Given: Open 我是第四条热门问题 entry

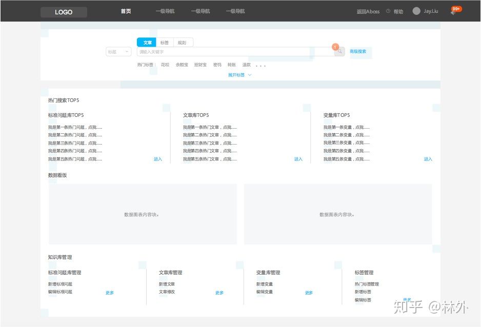Looking at the screenshot, I should (75, 151).
